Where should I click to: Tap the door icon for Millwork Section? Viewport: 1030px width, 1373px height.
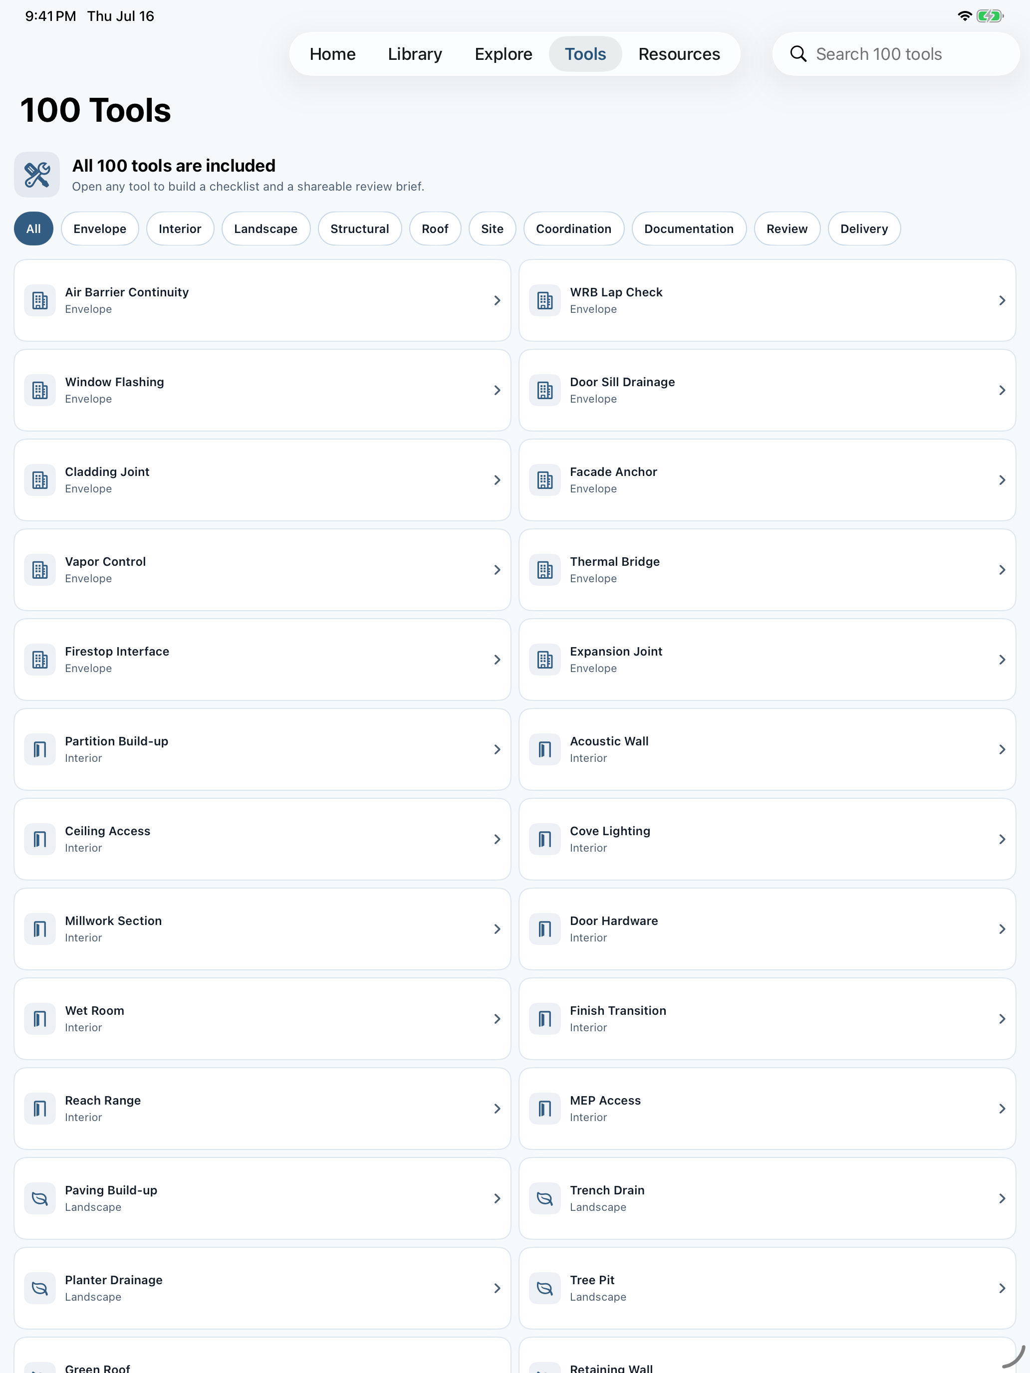click(x=40, y=929)
